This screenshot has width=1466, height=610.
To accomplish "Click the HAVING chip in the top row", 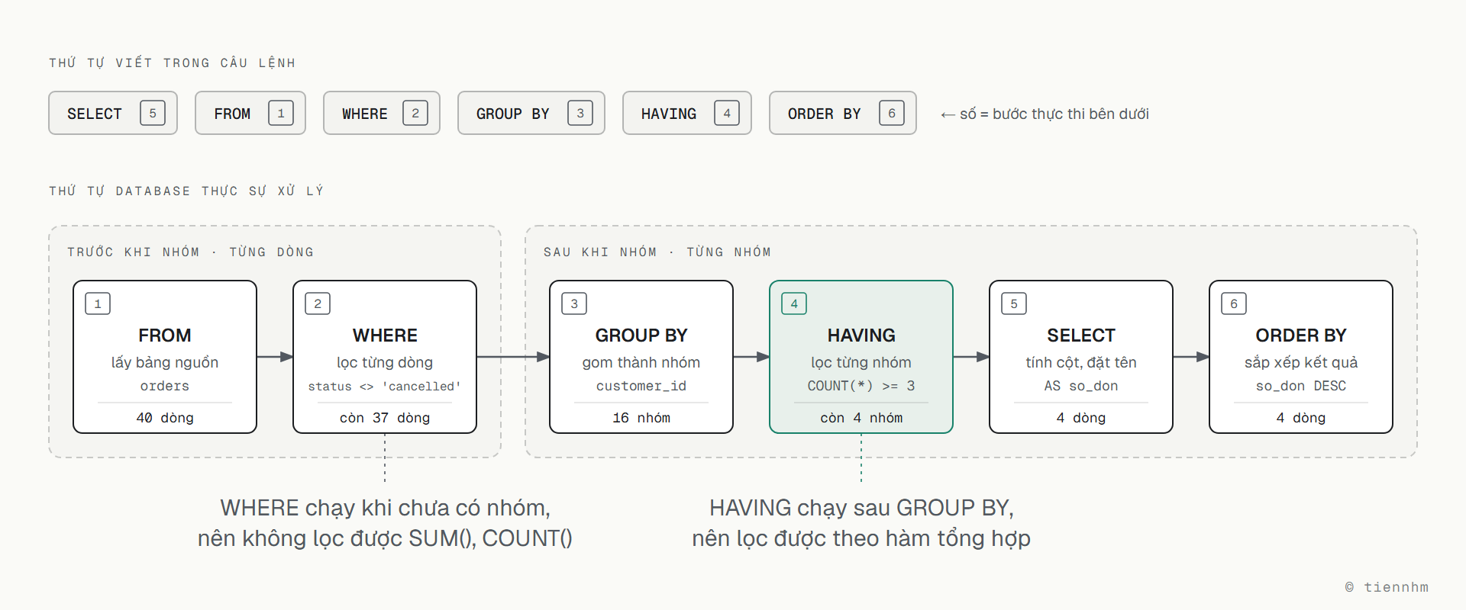I will (x=687, y=113).
